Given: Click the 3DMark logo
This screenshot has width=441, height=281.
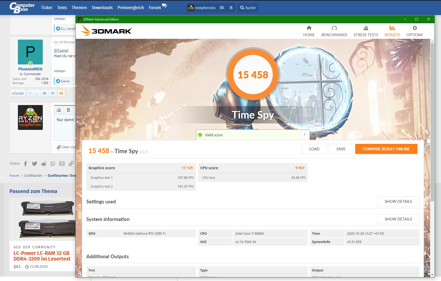Looking at the screenshot, I should pos(106,31).
